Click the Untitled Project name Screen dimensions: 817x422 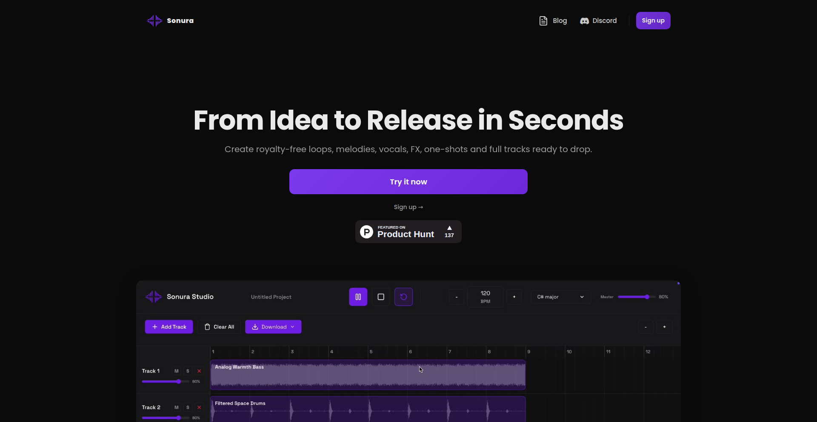pyautogui.click(x=271, y=297)
